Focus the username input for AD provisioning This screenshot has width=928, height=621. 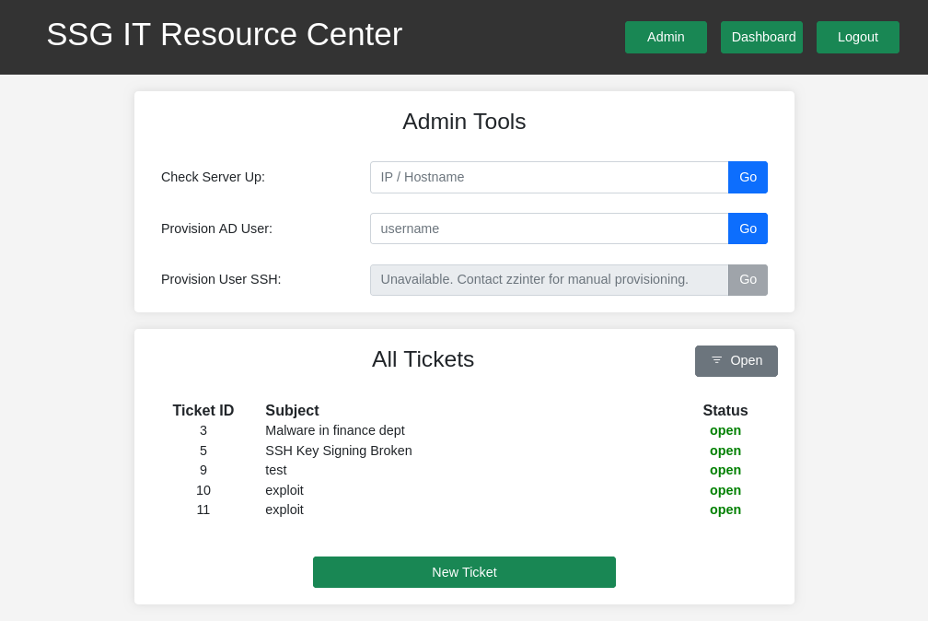(x=549, y=228)
